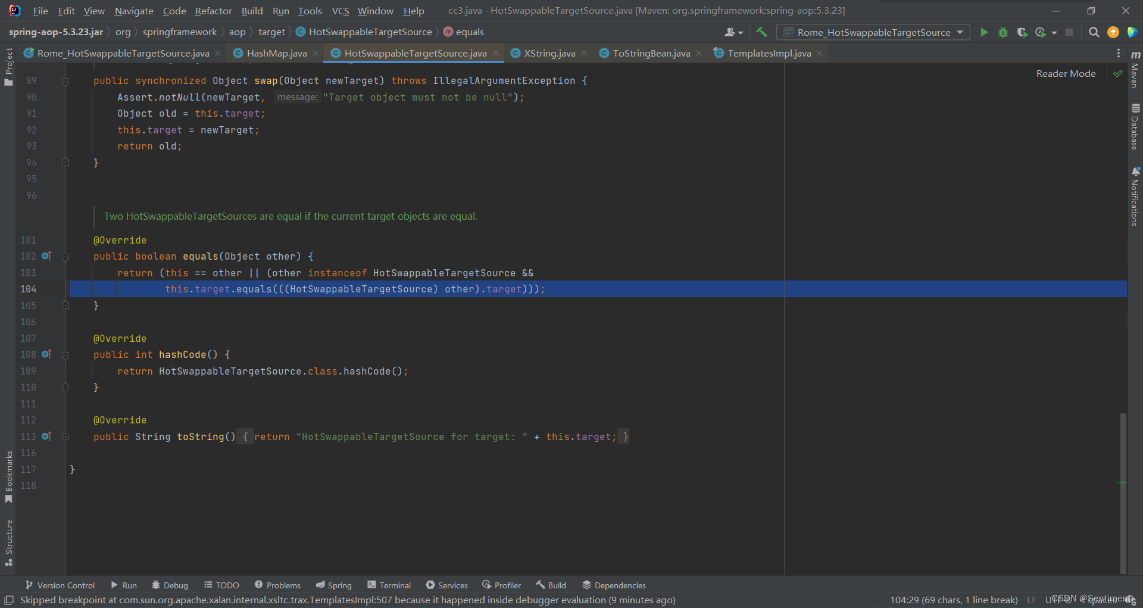Click the orange IDE update icon
The height and width of the screenshot is (608, 1143).
tap(1113, 32)
